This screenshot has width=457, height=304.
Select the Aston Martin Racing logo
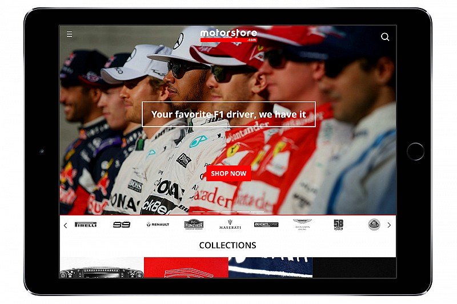[302, 225]
